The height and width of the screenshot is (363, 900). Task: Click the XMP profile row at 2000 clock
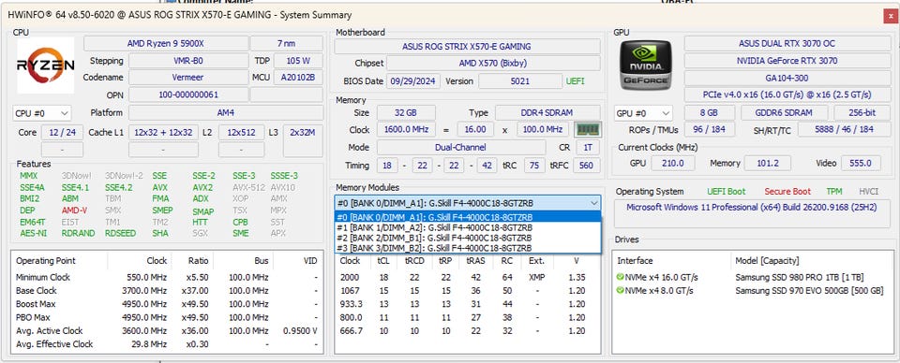[467, 277]
